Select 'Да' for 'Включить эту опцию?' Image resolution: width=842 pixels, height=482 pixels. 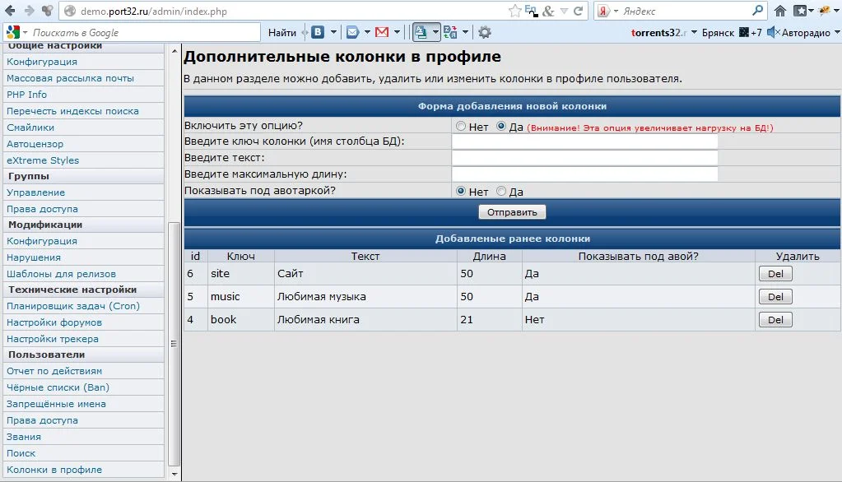coord(501,126)
